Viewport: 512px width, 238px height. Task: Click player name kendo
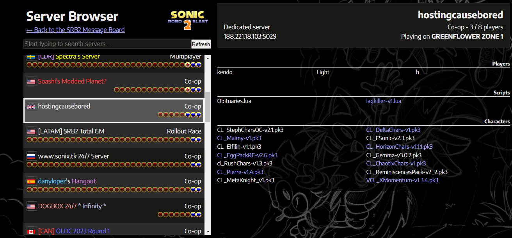click(225, 72)
